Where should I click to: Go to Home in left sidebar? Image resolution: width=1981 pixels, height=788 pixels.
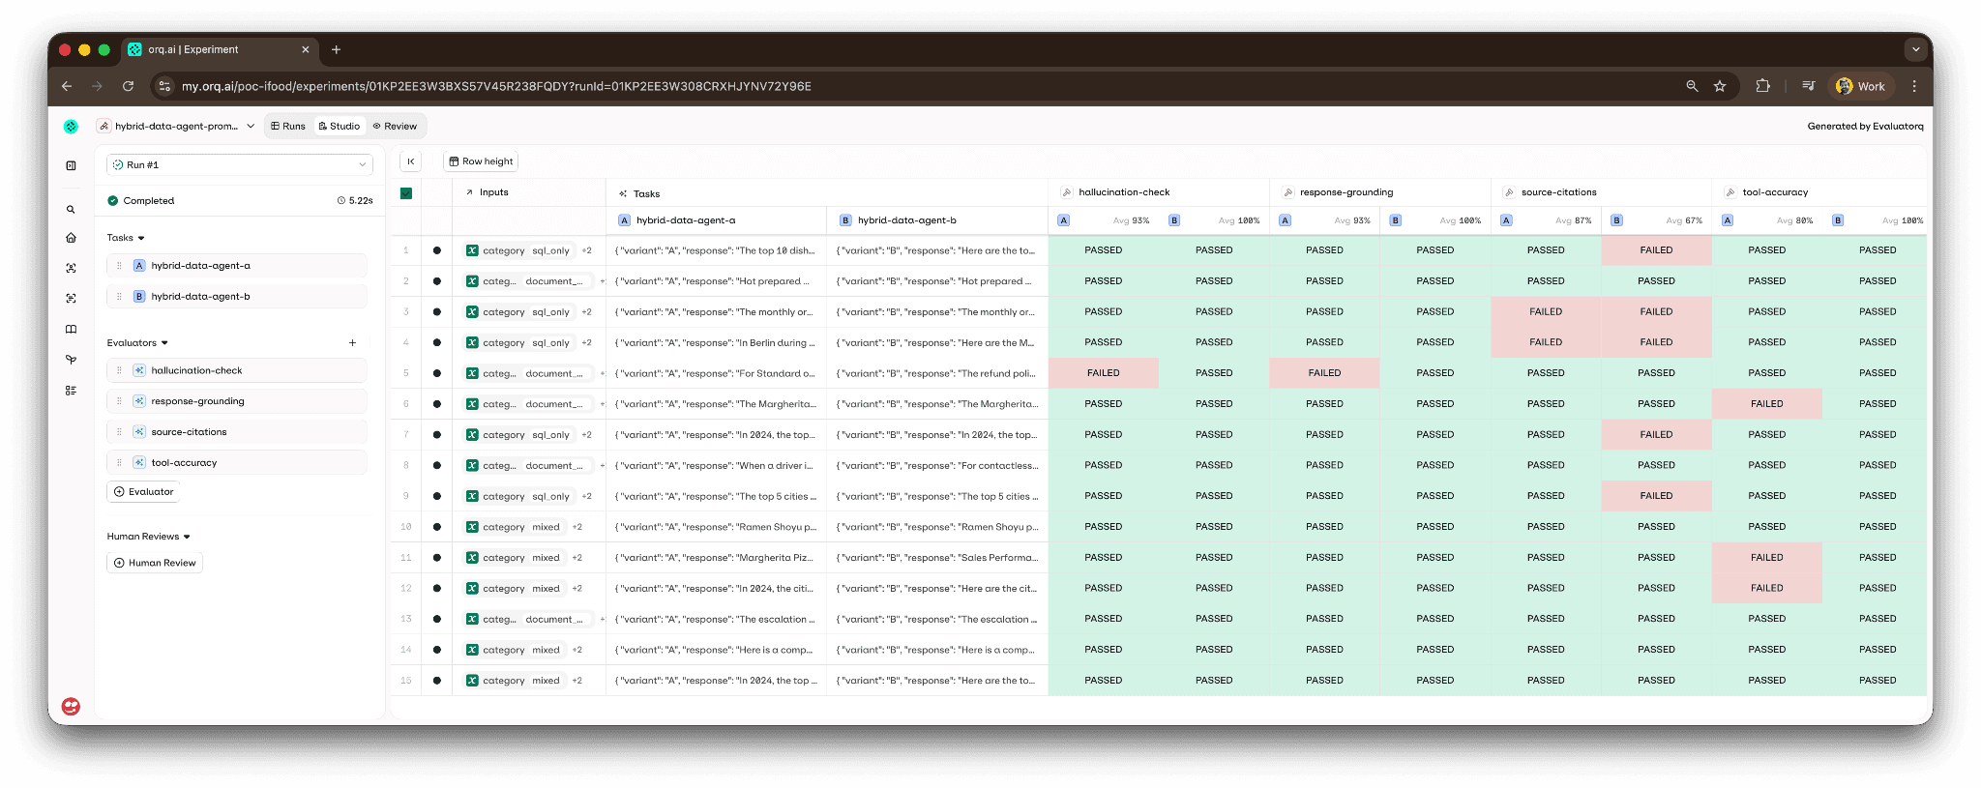click(x=71, y=237)
